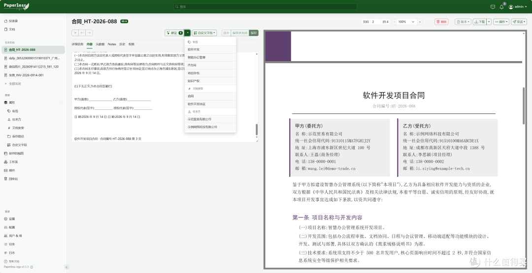532x273 pixels.
Task: Go to next document with the right arrow
Action: tap(89, 33)
